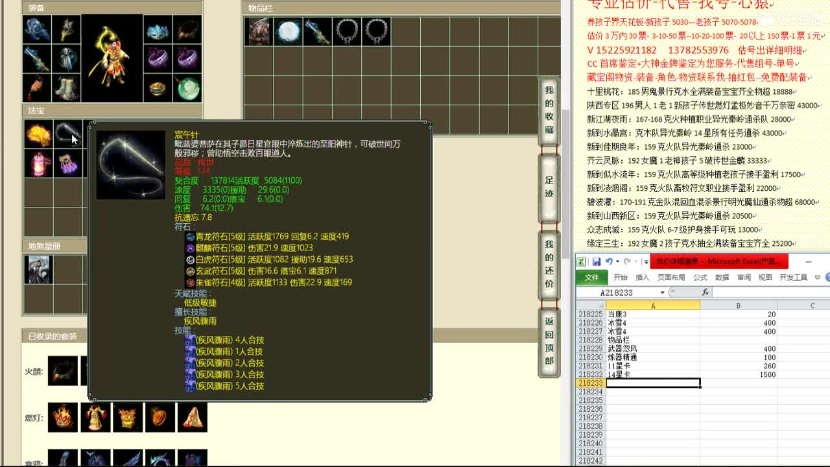Click the pink lantern treasure icon
Image resolution: width=830 pixels, height=467 pixels.
pyautogui.click(x=38, y=163)
